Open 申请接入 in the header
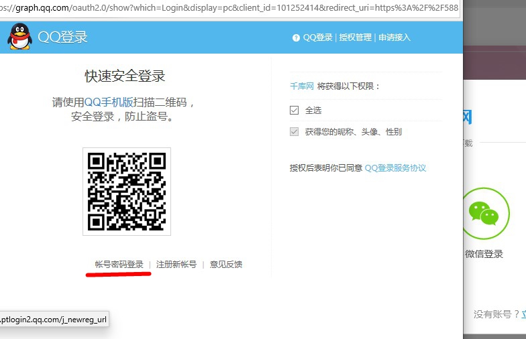Screen dimensions: 526x339 394,38
